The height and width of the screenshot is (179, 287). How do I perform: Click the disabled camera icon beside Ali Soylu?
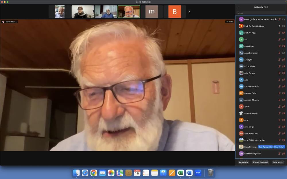(284, 60)
